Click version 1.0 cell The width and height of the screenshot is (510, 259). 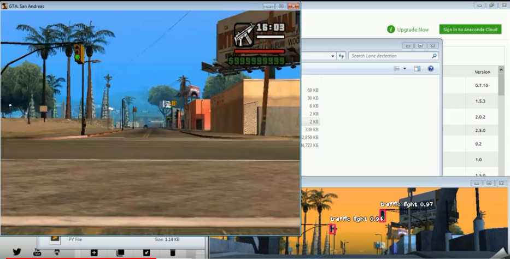478,160
